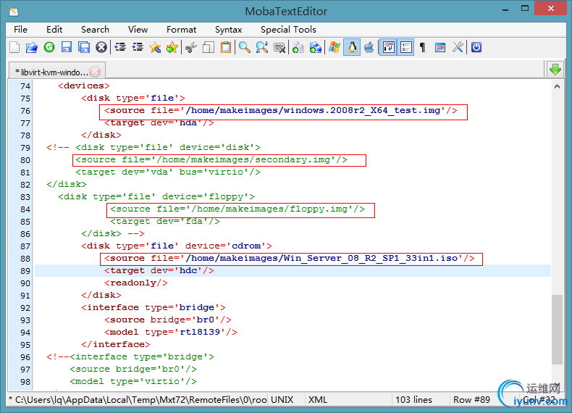Toggle word wrap button

[x=388, y=48]
